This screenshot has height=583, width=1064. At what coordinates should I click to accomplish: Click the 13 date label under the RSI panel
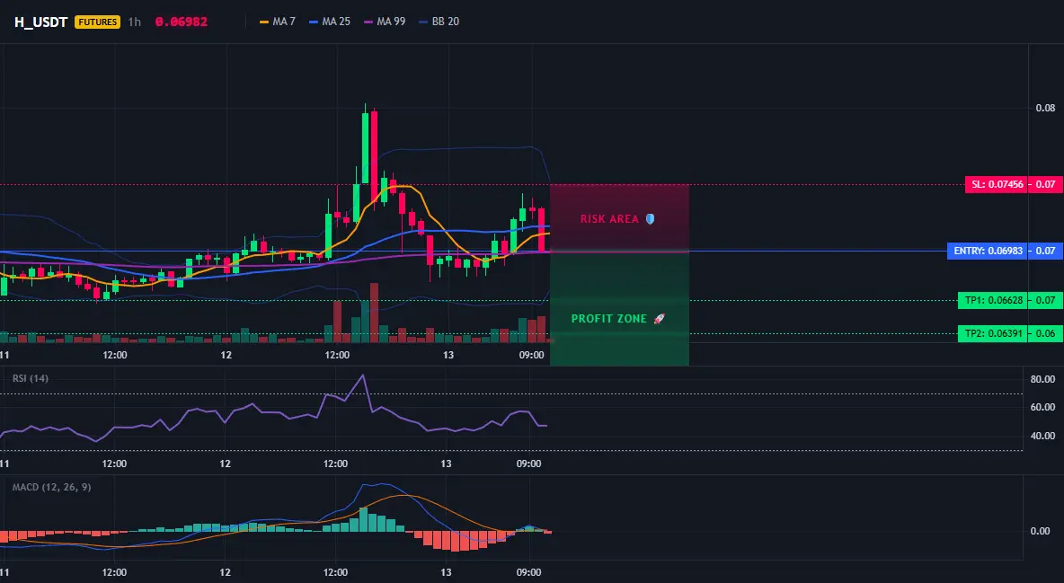(446, 464)
